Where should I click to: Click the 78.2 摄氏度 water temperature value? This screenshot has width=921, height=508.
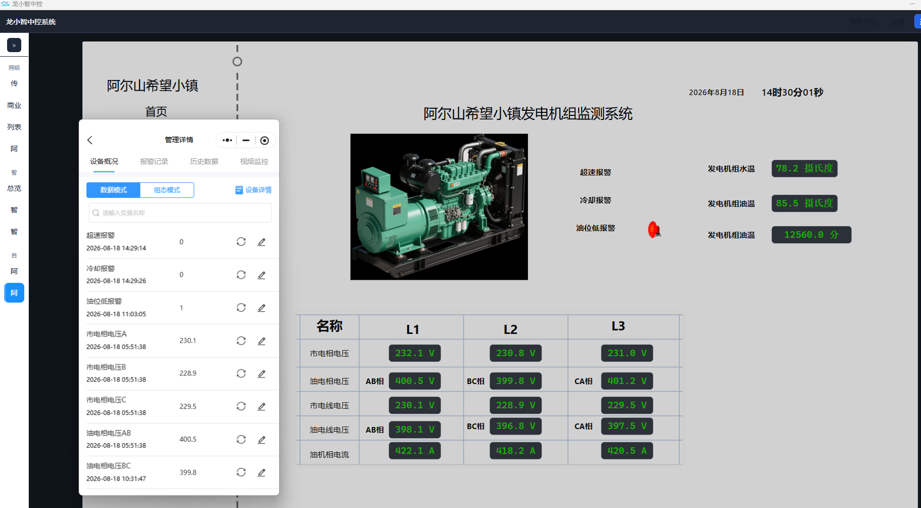click(x=804, y=168)
